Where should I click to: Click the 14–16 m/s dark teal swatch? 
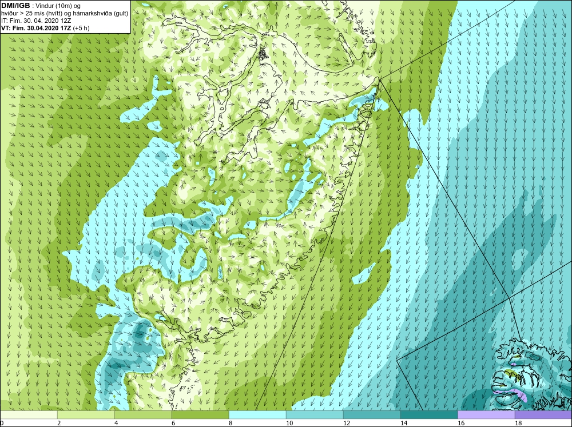point(429,415)
